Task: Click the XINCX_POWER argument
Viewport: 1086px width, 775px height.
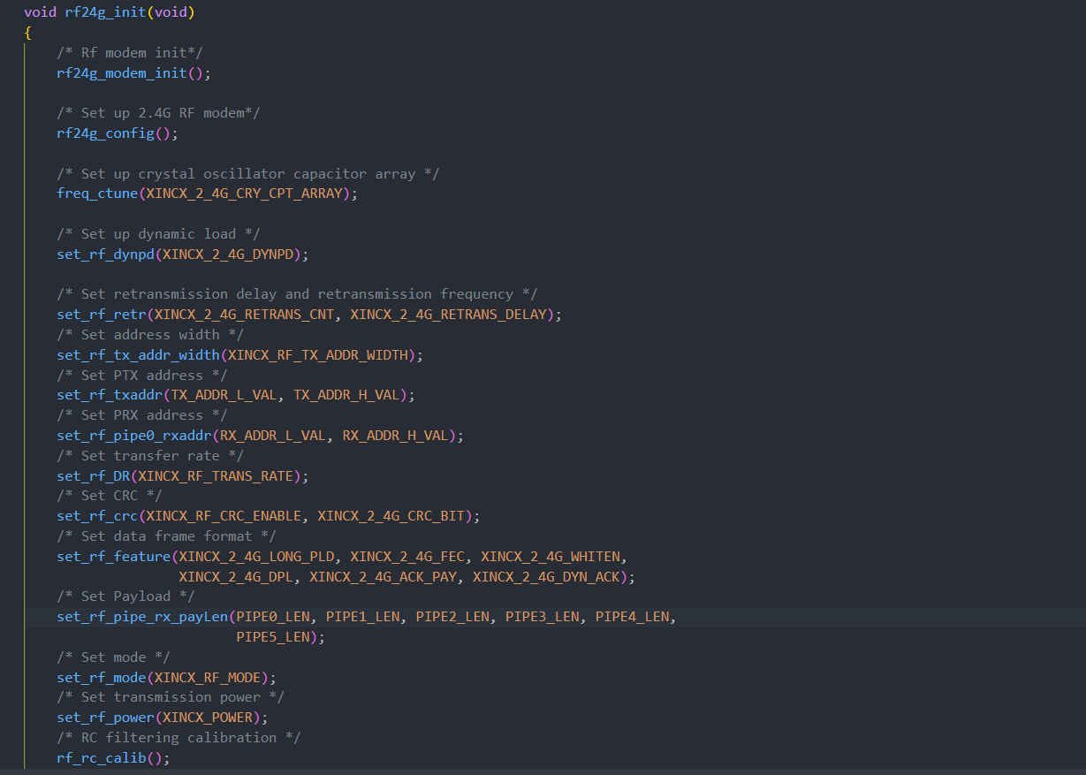Action: click(208, 718)
